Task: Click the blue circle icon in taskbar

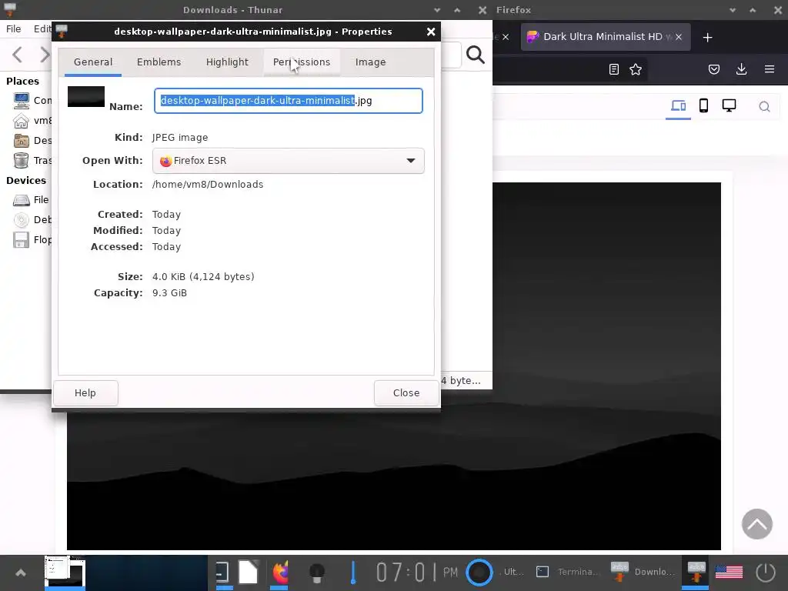Action: (479, 573)
